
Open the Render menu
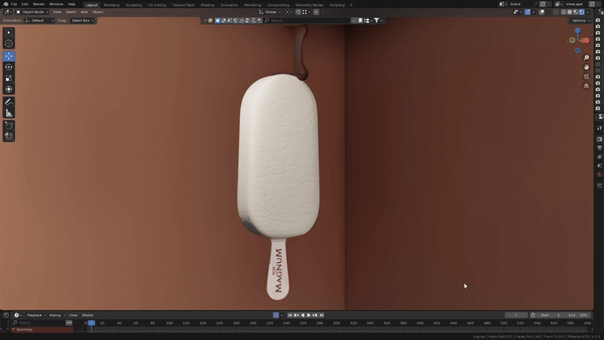pyautogui.click(x=39, y=5)
